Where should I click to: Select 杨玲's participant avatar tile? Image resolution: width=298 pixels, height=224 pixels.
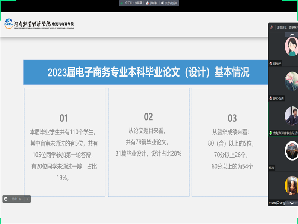(x=291, y=151)
